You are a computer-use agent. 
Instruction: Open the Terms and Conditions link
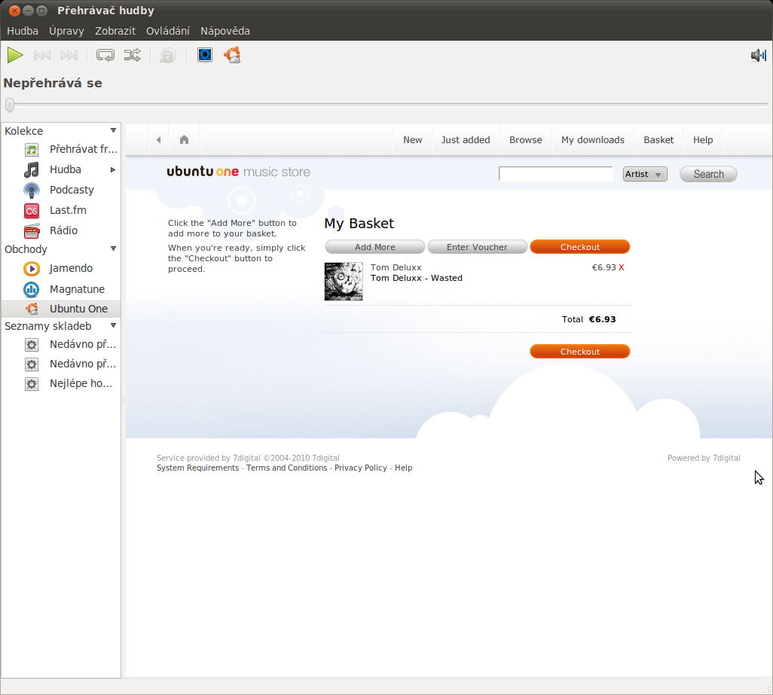pos(286,468)
